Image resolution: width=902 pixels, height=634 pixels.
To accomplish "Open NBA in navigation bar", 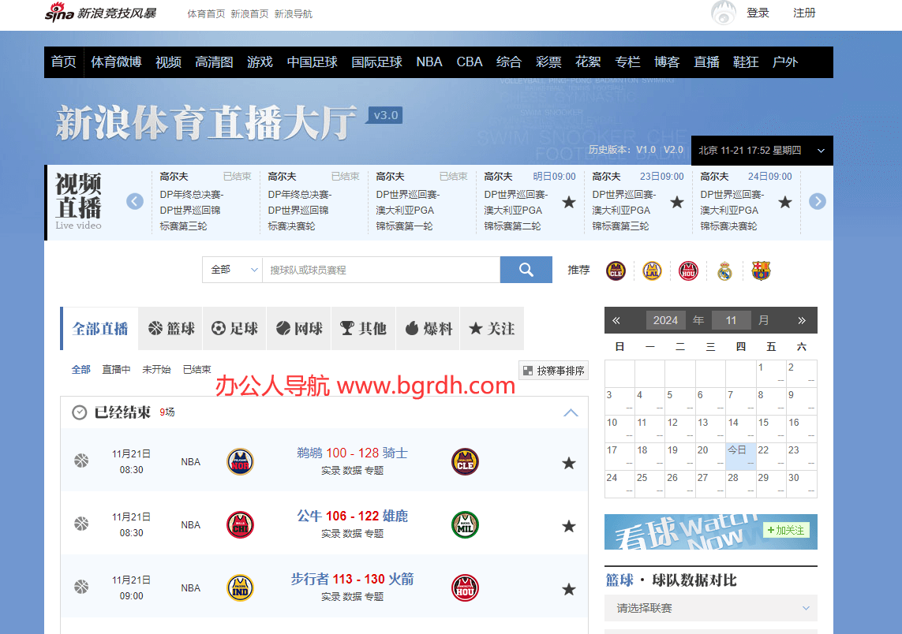I will 429,62.
